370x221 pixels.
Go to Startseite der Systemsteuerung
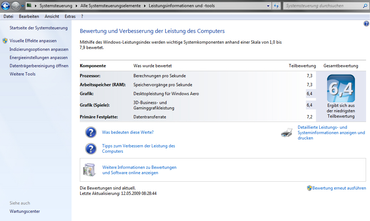click(39, 28)
